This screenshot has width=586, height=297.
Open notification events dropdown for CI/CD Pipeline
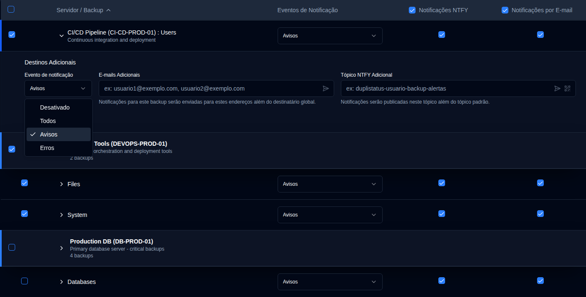click(330, 36)
